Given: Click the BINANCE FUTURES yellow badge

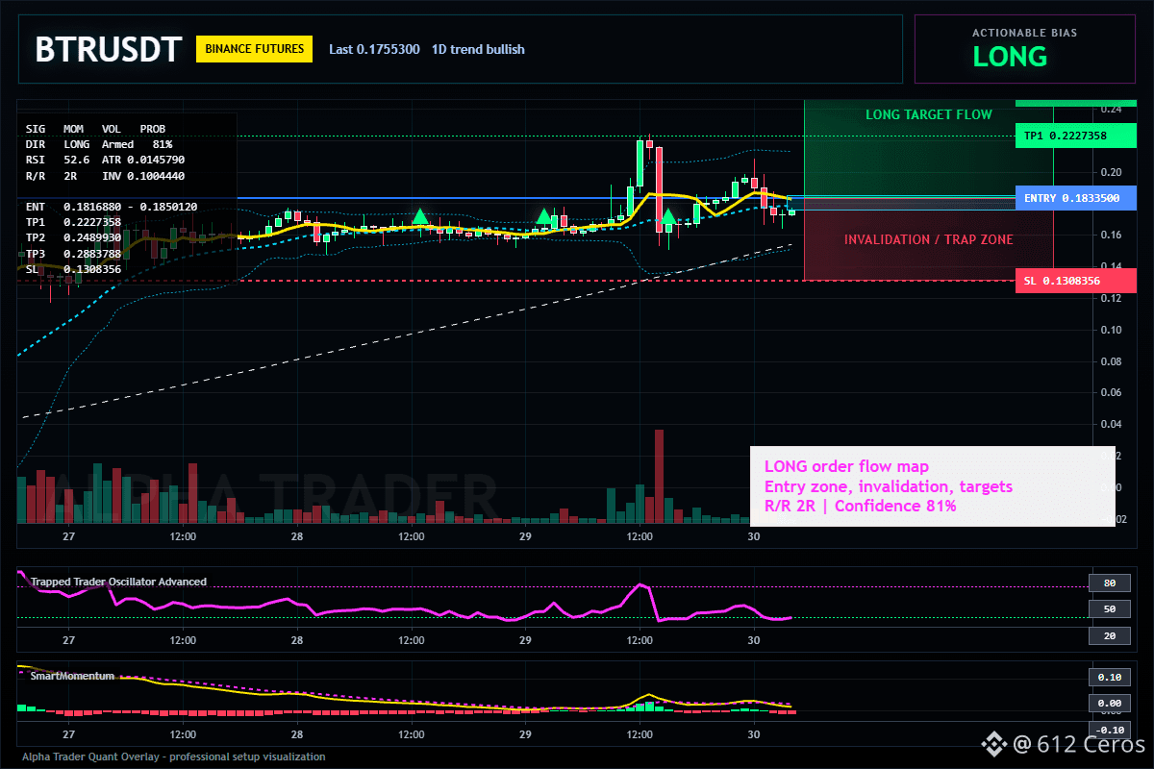Looking at the screenshot, I should coord(254,49).
